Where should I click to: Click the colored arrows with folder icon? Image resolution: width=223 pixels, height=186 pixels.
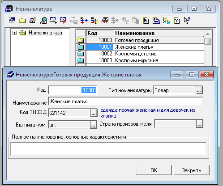(94, 20)
